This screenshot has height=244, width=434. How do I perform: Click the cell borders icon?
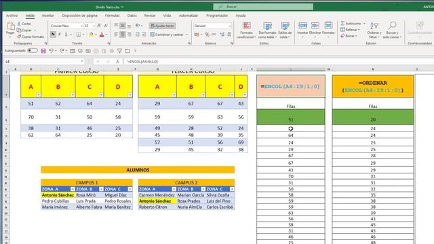[x=79, y=35]
